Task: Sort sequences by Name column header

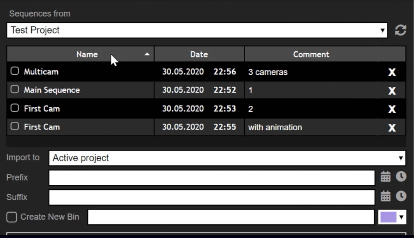Action: [81, 54]
